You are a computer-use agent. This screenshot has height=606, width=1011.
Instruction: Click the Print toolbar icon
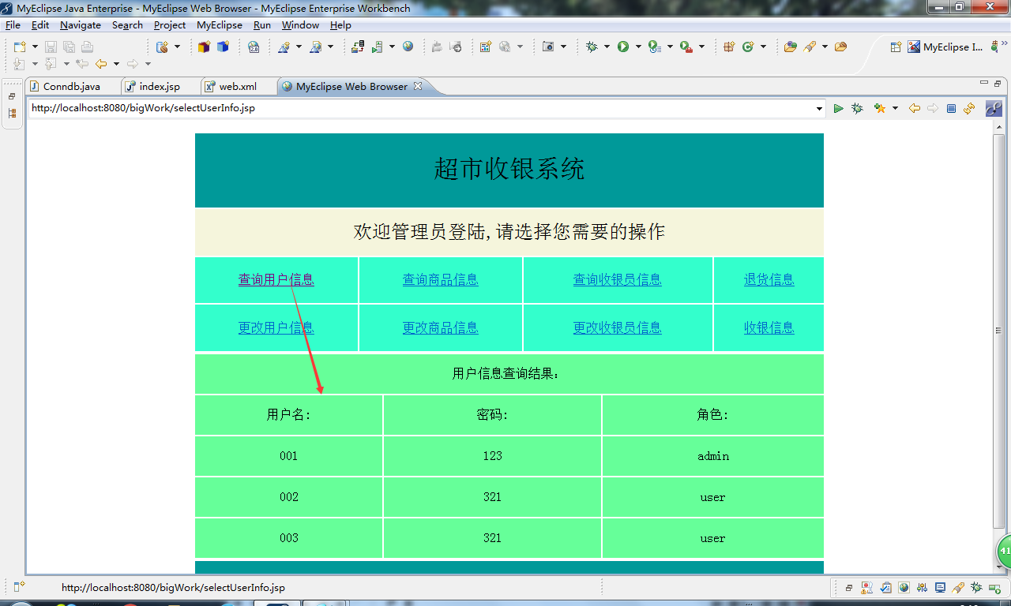pos(87,47)
